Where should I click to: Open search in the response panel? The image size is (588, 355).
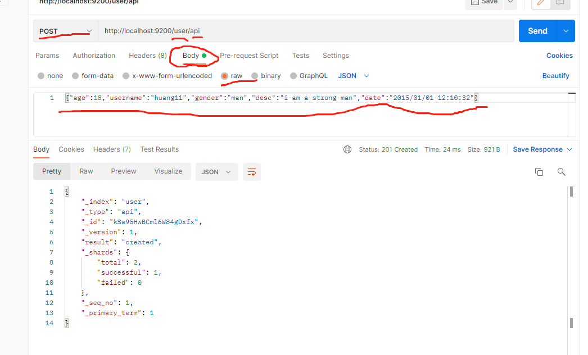[561, 172]
